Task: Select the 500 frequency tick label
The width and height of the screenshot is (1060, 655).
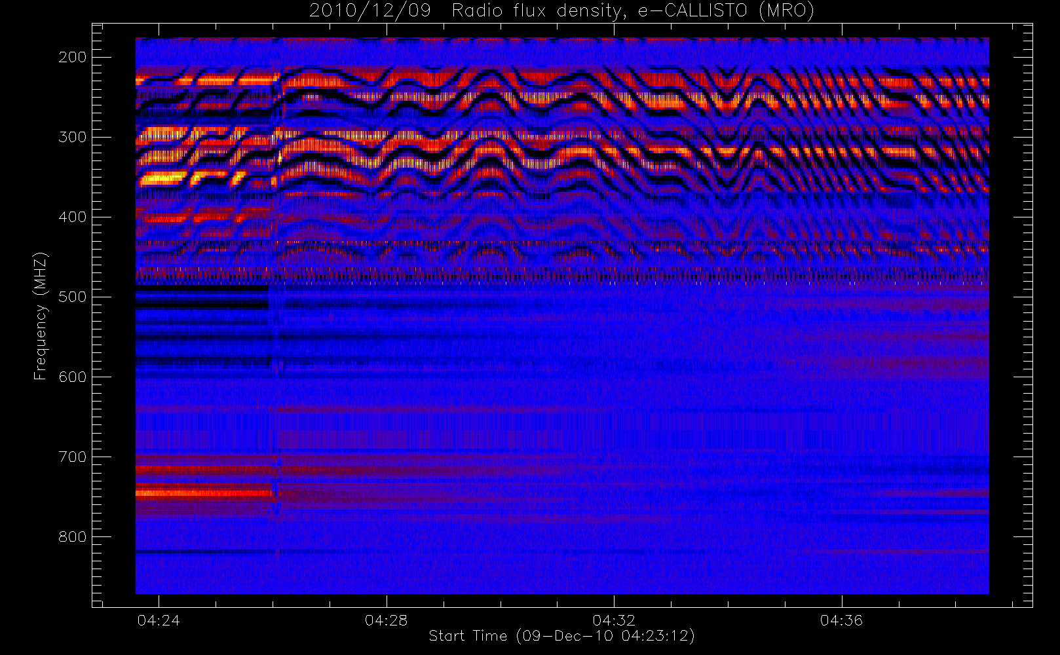Action: pos(73,297)
